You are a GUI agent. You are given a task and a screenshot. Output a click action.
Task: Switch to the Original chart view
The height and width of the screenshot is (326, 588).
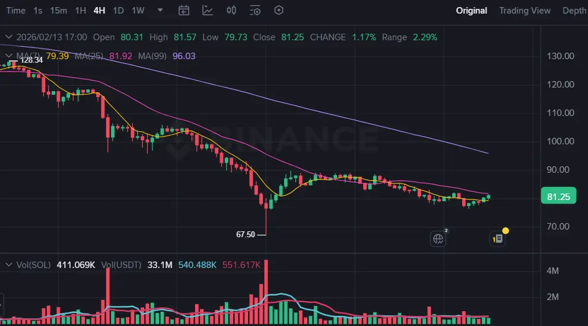[471, 11]
